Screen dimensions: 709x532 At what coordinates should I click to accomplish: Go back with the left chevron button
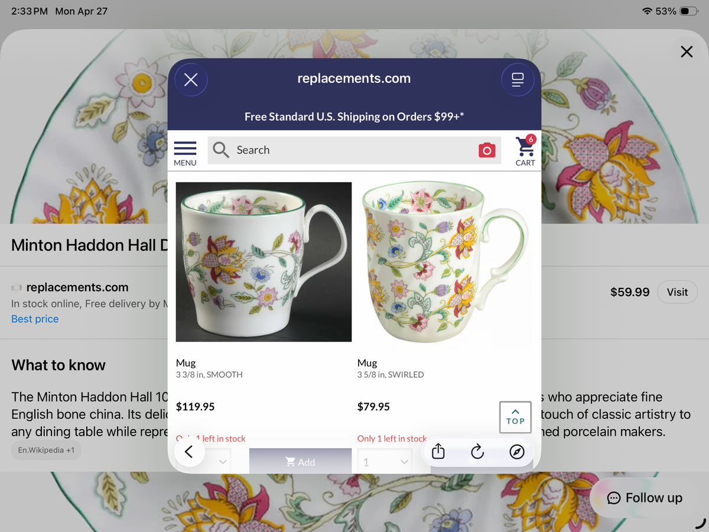point(189,452)
